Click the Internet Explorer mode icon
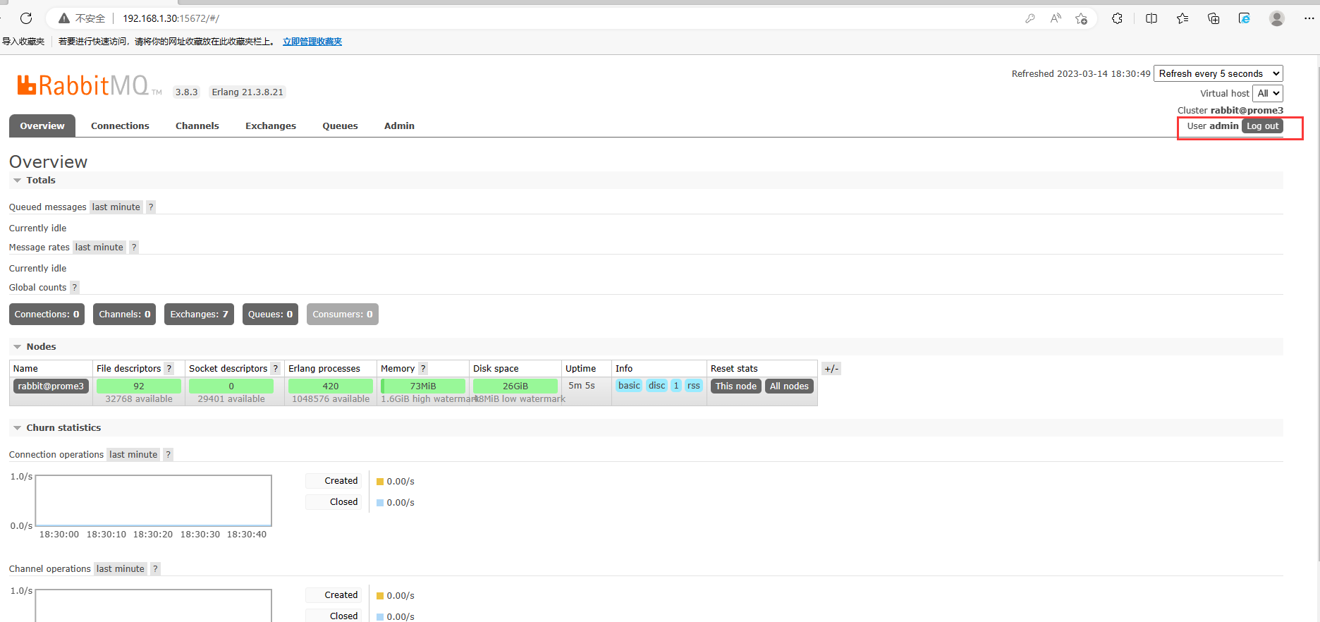1320x622 pixels. tap(1245, 18)
